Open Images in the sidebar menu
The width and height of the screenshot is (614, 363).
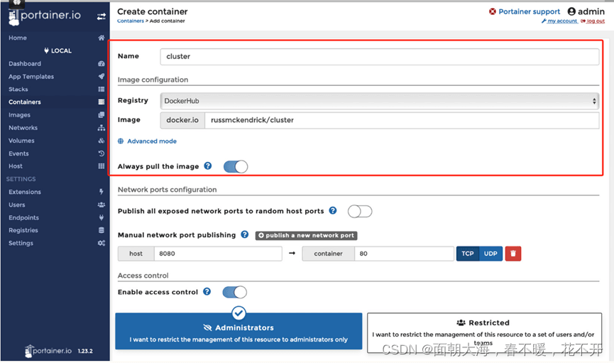[20, 115]
